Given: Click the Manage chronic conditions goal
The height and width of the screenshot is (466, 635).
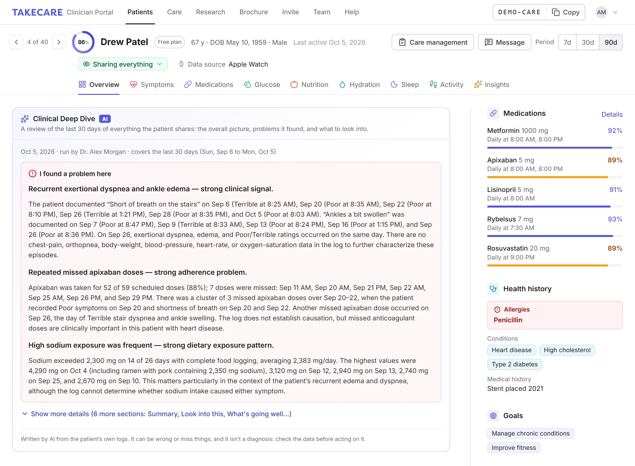Looking at the screenshot, I should click(531, 434).
